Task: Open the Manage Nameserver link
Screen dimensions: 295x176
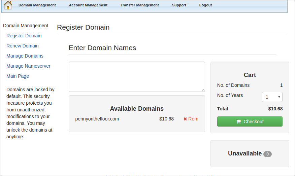Action: (x=28, y=66)
